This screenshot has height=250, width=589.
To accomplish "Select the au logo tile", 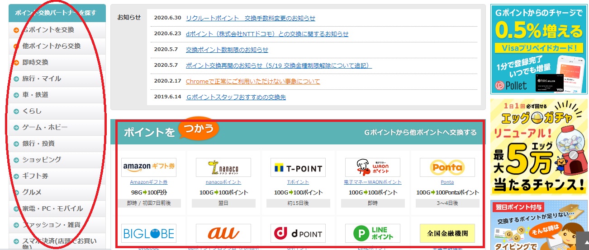I will click(x=223, y=233).
